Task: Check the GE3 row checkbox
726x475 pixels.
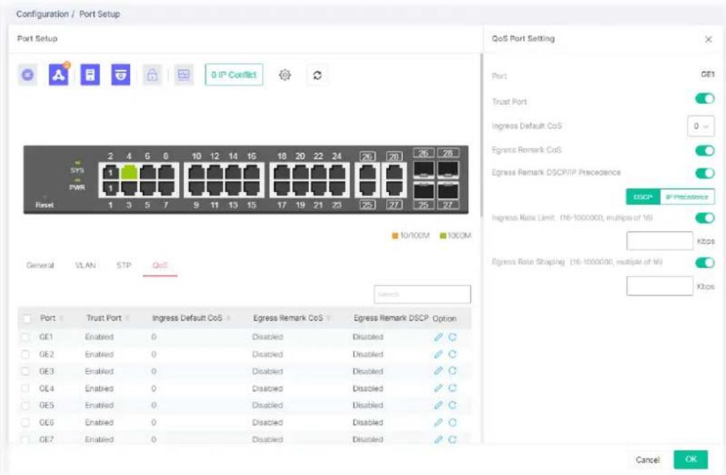Action: pos(25,371)
